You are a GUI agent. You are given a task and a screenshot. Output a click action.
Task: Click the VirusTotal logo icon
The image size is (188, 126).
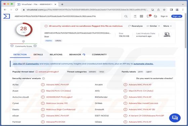pyautogui.click(x=6, y=16)
